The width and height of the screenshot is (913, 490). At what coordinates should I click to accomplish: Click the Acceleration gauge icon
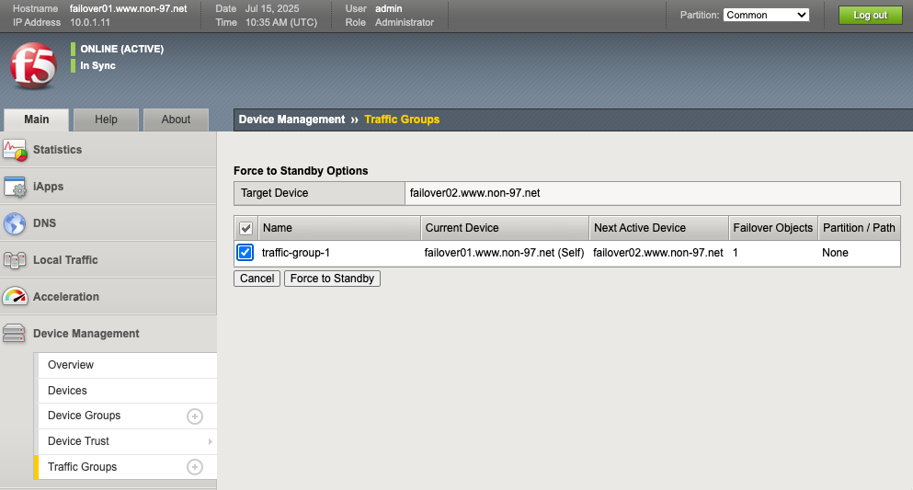pyautogui.click(x=15, y=297)
